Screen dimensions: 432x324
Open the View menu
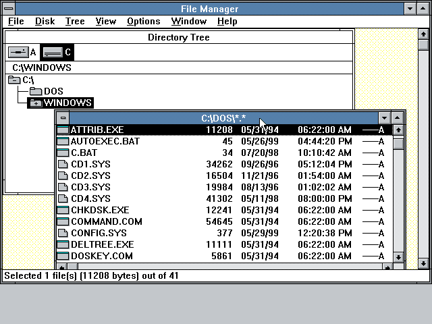click(106, 21)
